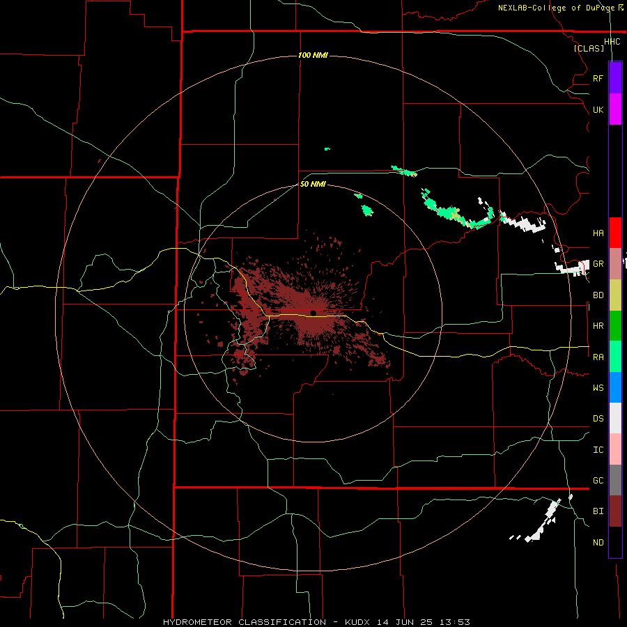This screenshot has height=627, width=627.
Task: Click the UK legend label
Action: [x=598, y=109]
